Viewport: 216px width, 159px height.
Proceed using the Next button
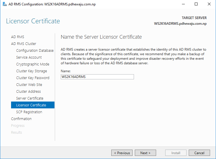(x=146, y=153)
